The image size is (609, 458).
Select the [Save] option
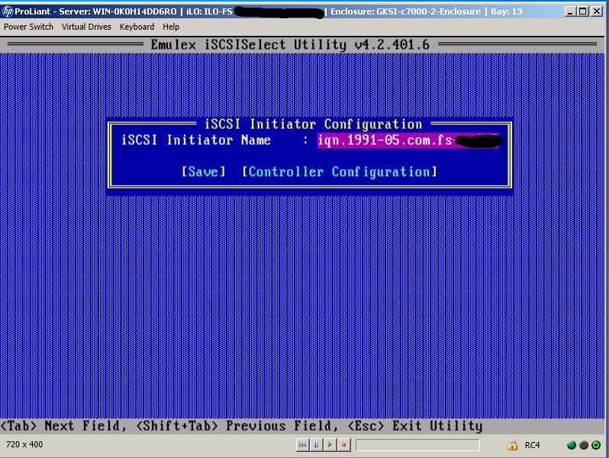pyautogui.click(x=204, y=171)
